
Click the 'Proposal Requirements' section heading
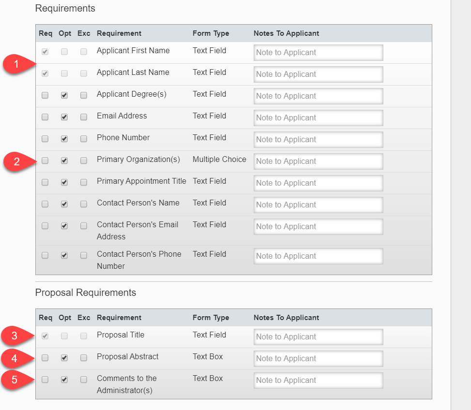tap(86, 293)
